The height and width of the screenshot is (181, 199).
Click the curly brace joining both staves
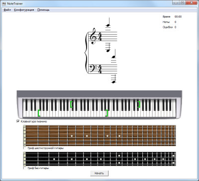click(x=86, y=53)
